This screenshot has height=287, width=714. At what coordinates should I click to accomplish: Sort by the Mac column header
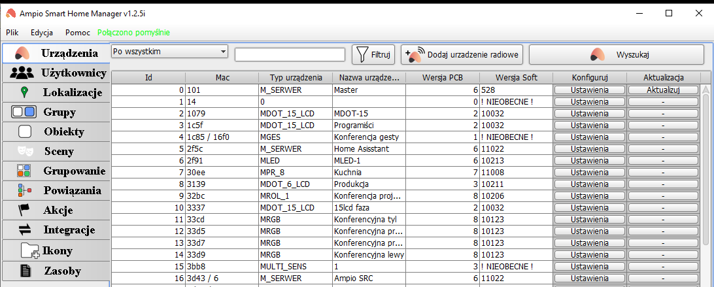[222, 78]
